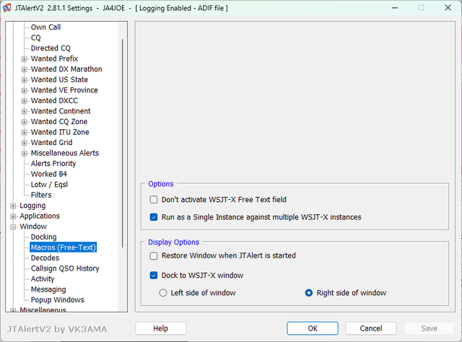Open the Docking settings page
Image resolution: width=462 pixels, height=342 pixels.
[43, 237]
